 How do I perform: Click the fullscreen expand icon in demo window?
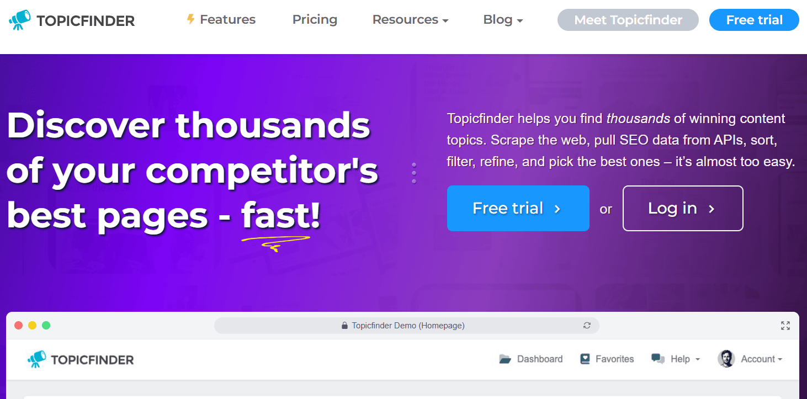785,326
